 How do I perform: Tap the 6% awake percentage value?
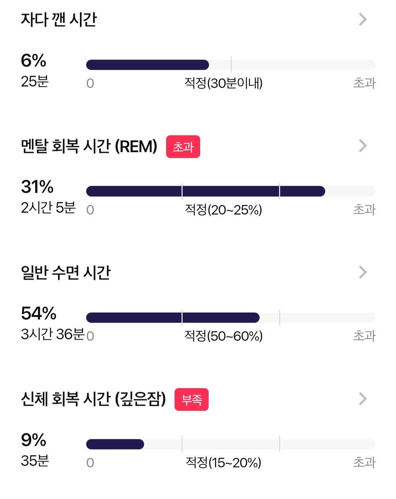pos(33,61)
